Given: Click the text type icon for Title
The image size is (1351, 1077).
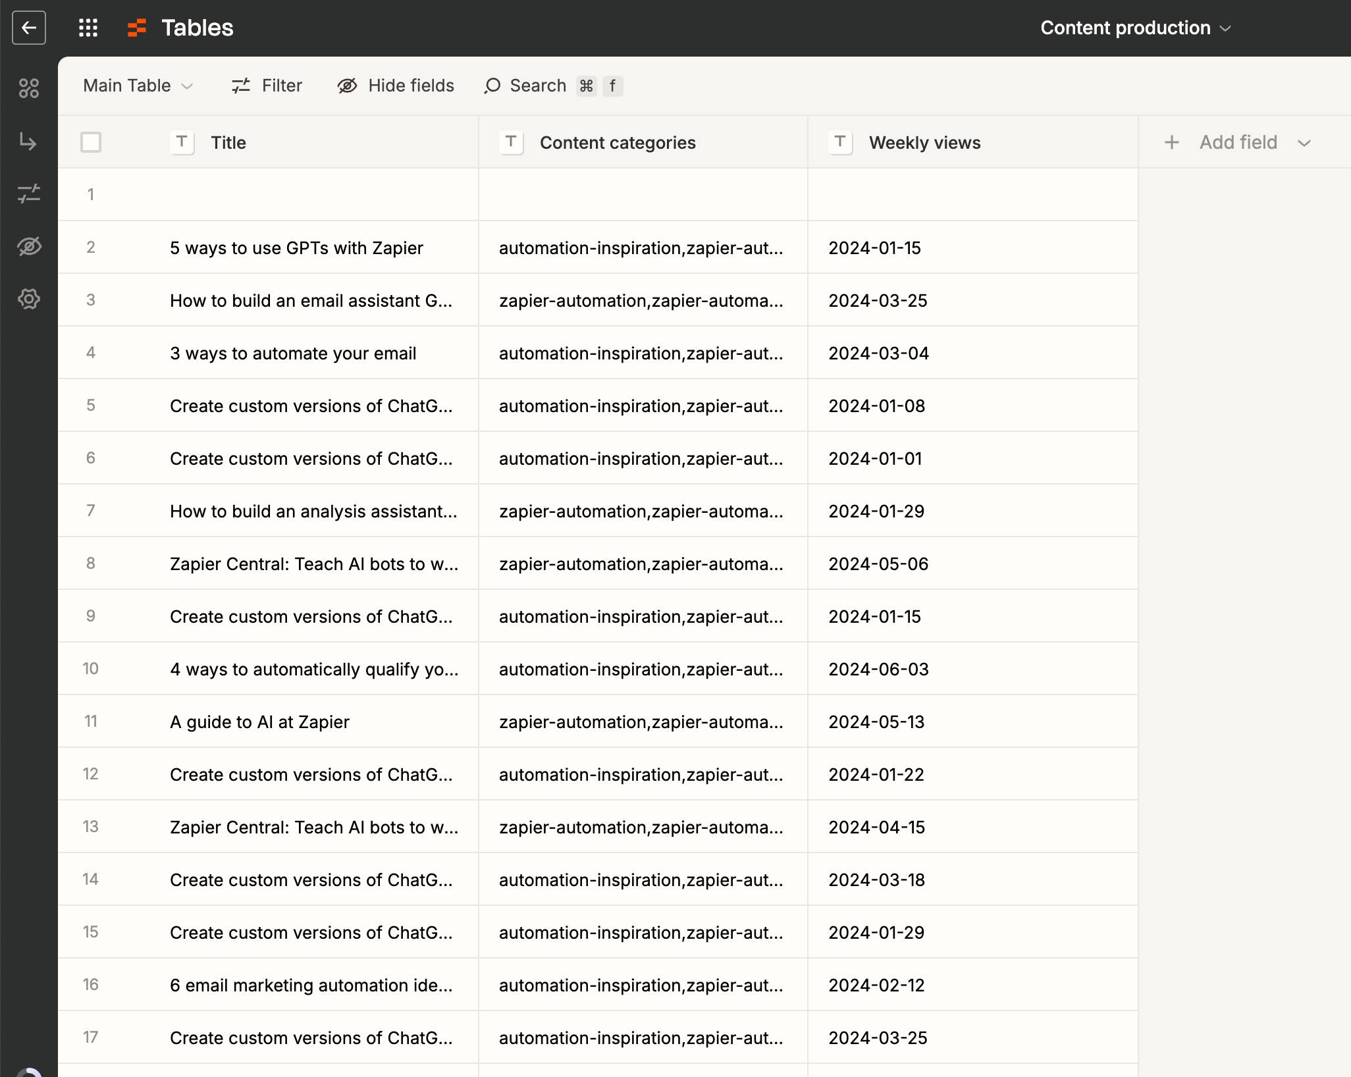Looking at the screenshot, I should click(182, 142).
